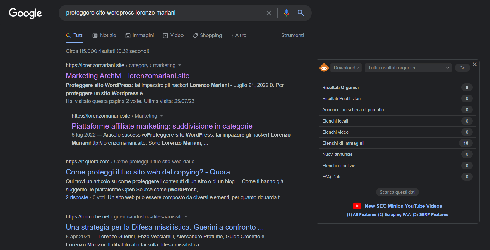
Task: Select the Elenchi locali row
Action: click(397, 121)
